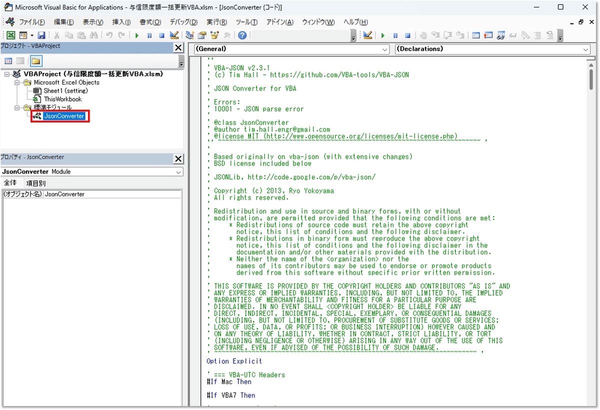Open the Watch Window icon
Image resolution: width=600 pixels, height=410 pixels.
(500, 35)
